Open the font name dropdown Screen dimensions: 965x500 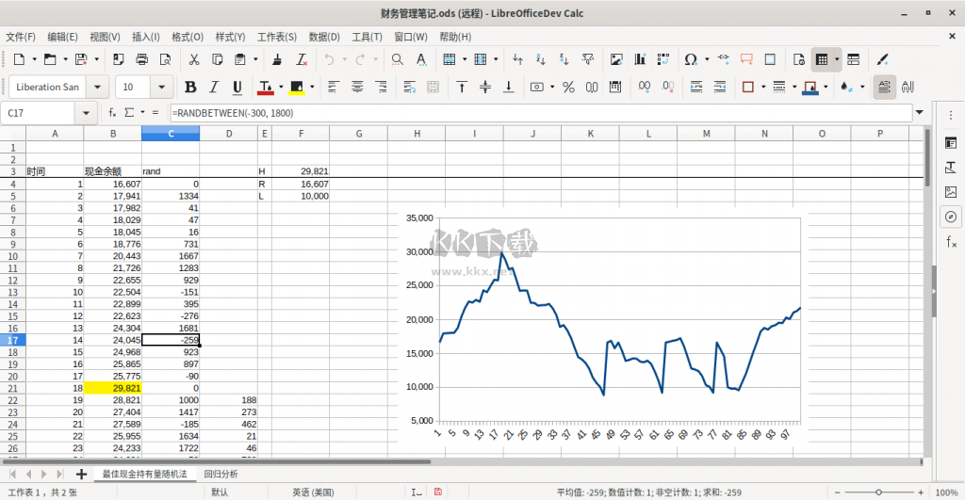coord(98,88)
